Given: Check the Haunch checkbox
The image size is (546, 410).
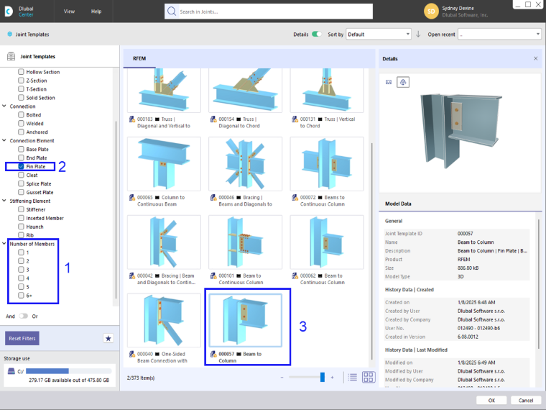Looking at the screenshot, I should [22, 227].
